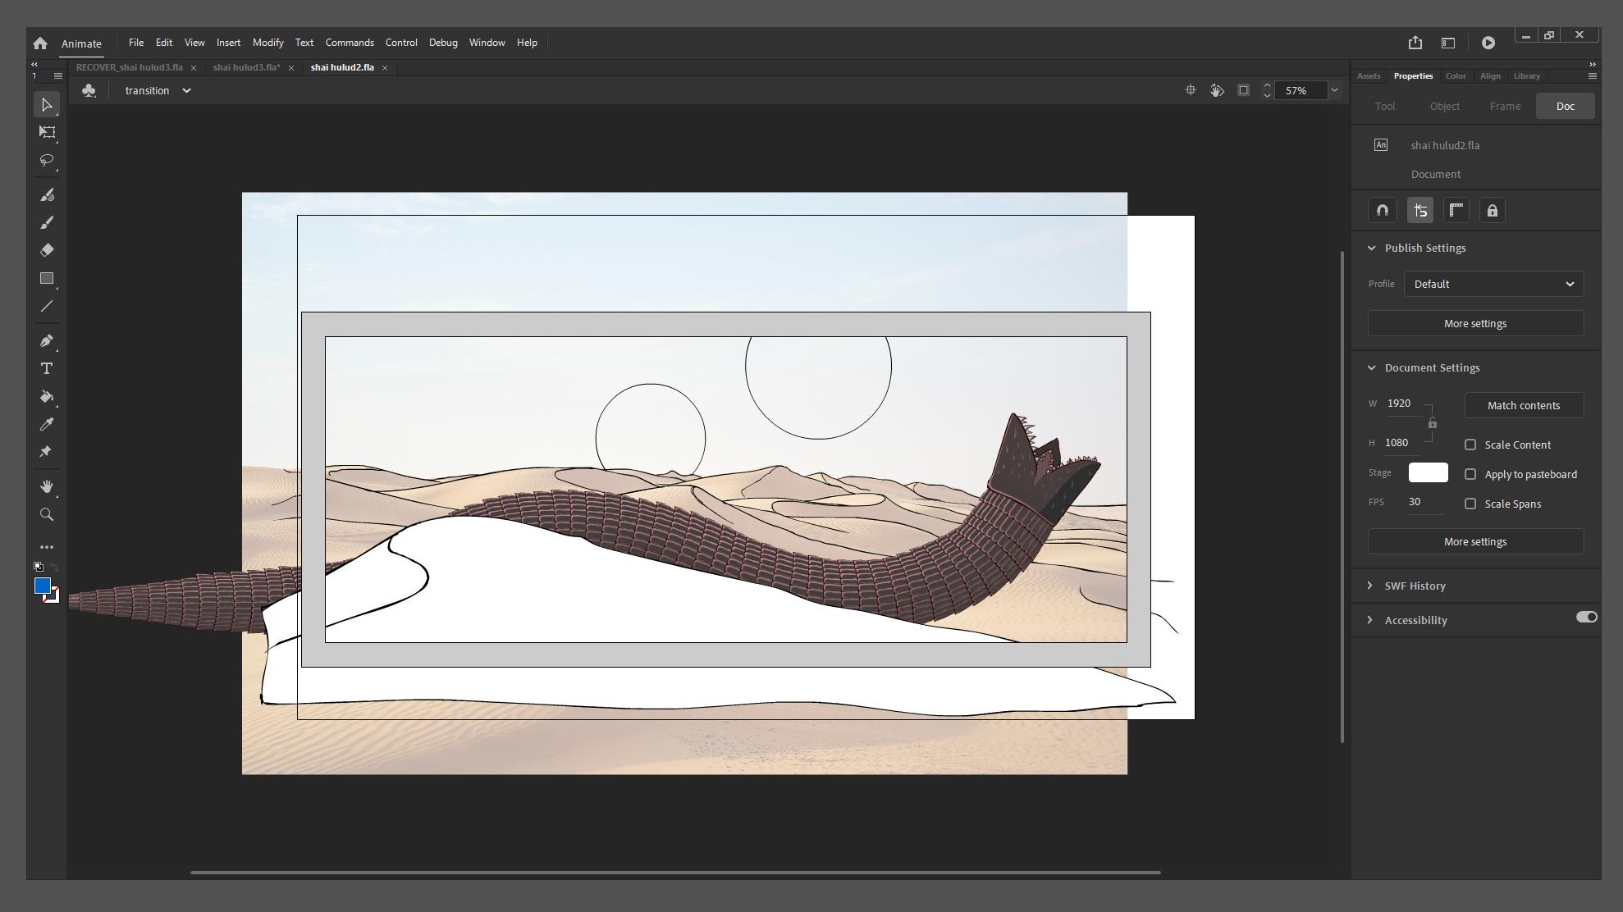This screenshot has height=912, width=1623.
Task: Activate the Eraser tool
Action: pyautogui.click(x=47, y=250)
